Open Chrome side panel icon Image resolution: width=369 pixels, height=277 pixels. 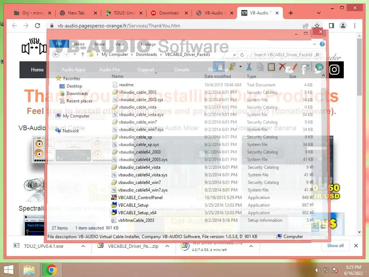[x=332, y=26]
